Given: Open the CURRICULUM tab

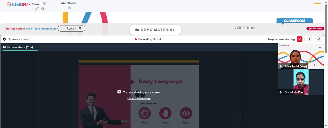Looking at the screenshot, I should tap(244, 28).
